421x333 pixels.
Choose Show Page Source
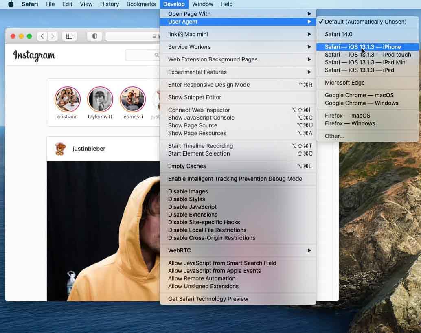click(238, 126)
